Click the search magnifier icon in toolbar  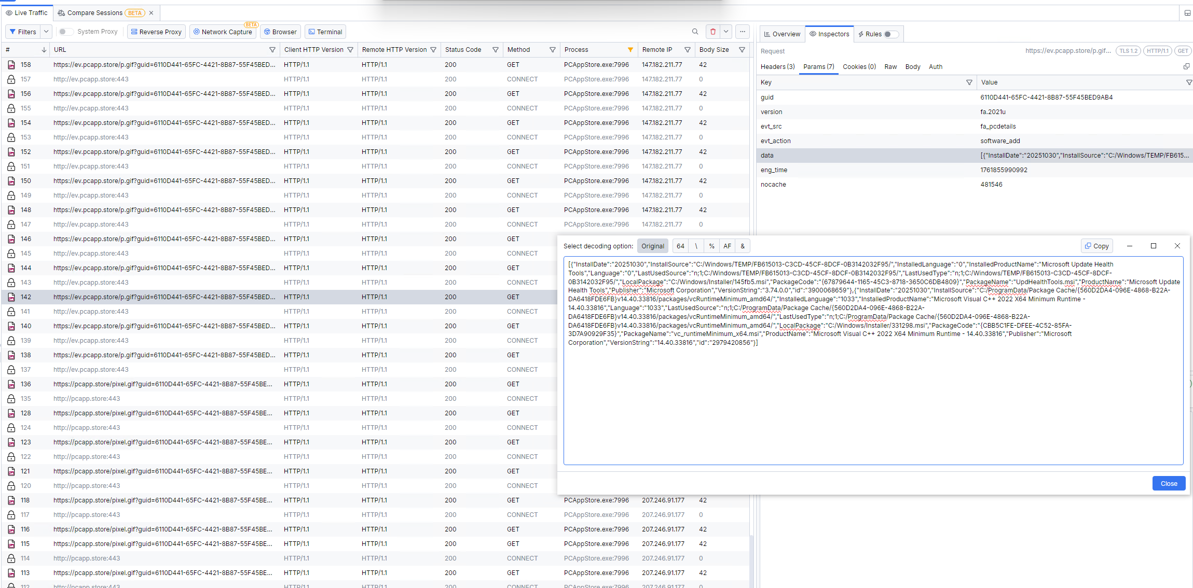(695, 32)
